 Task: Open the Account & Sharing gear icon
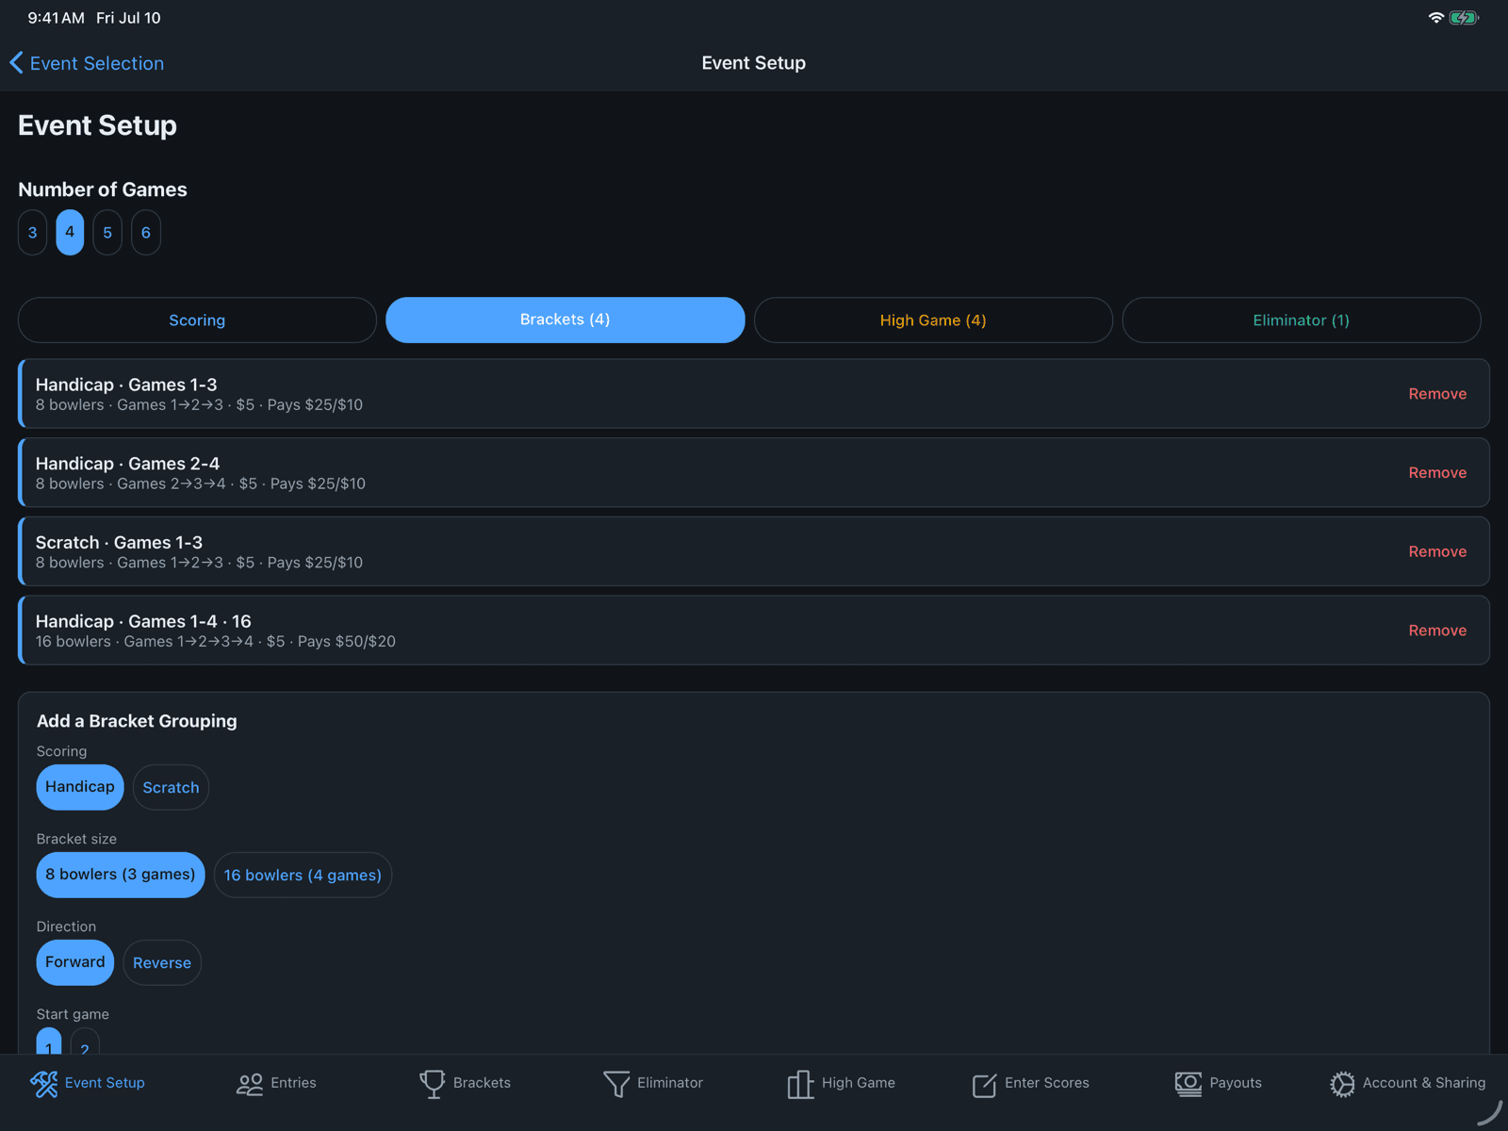click(x=1342, y=1084)
